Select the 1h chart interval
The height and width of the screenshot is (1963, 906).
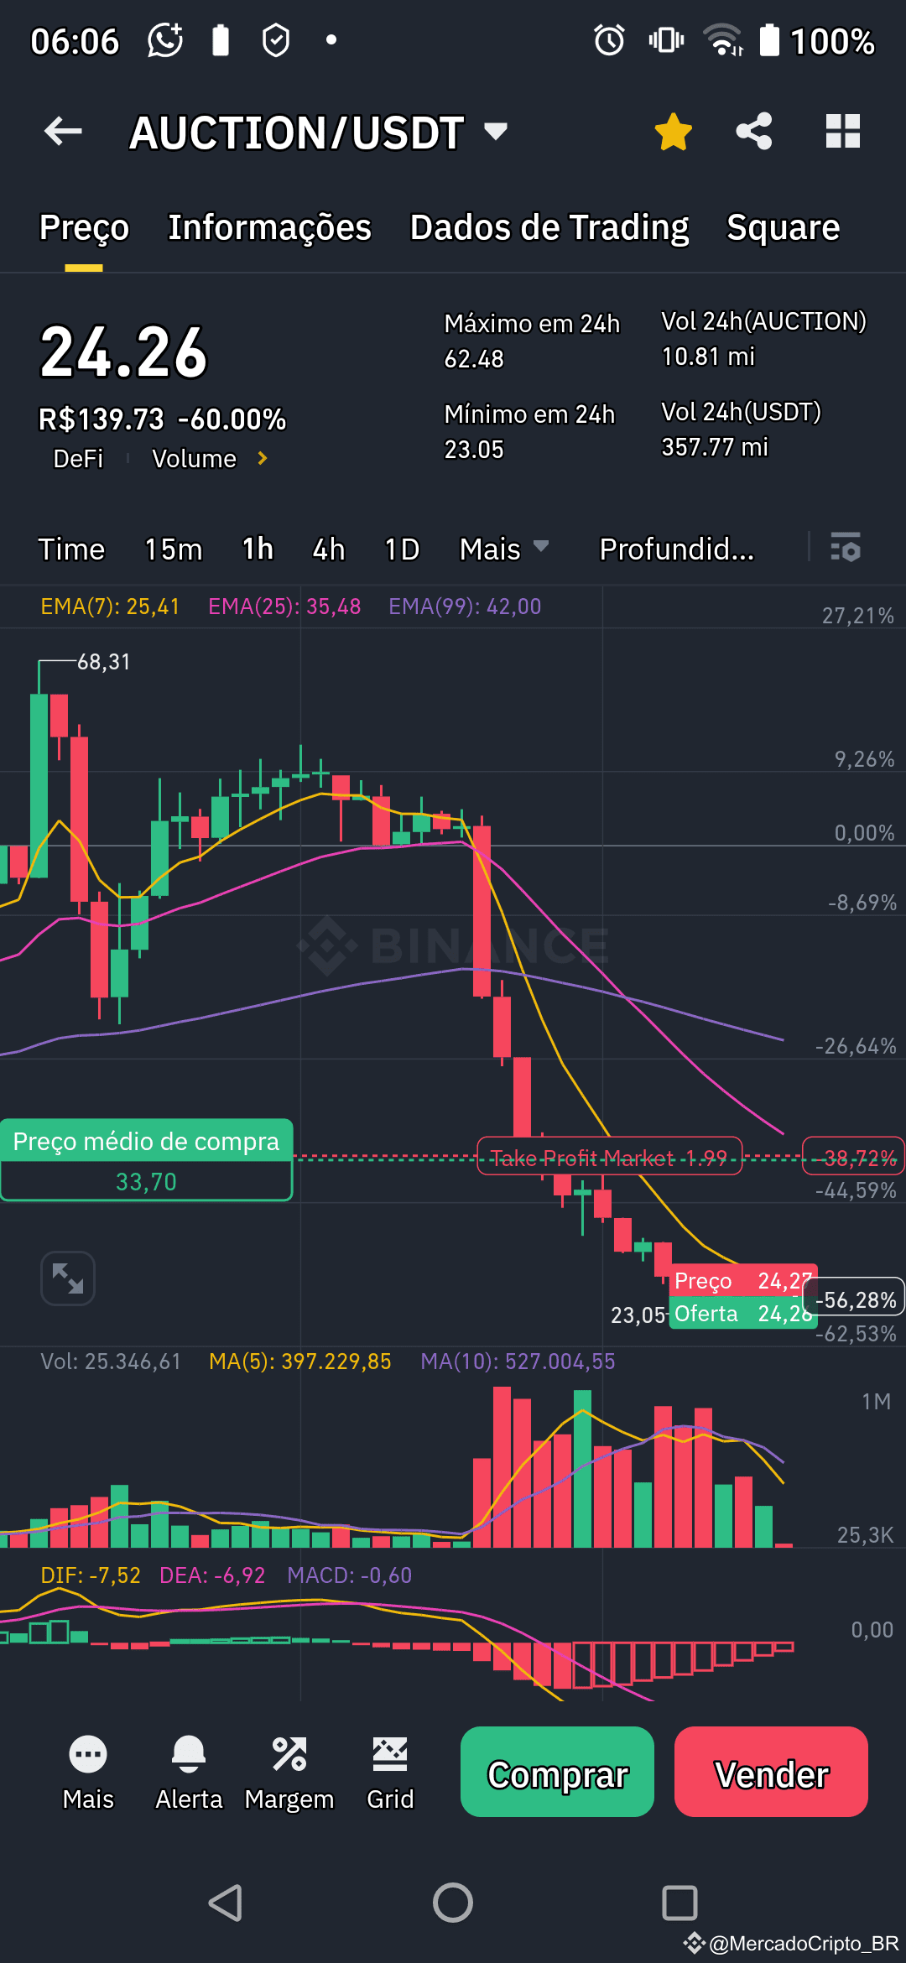(x=258, y=549)
